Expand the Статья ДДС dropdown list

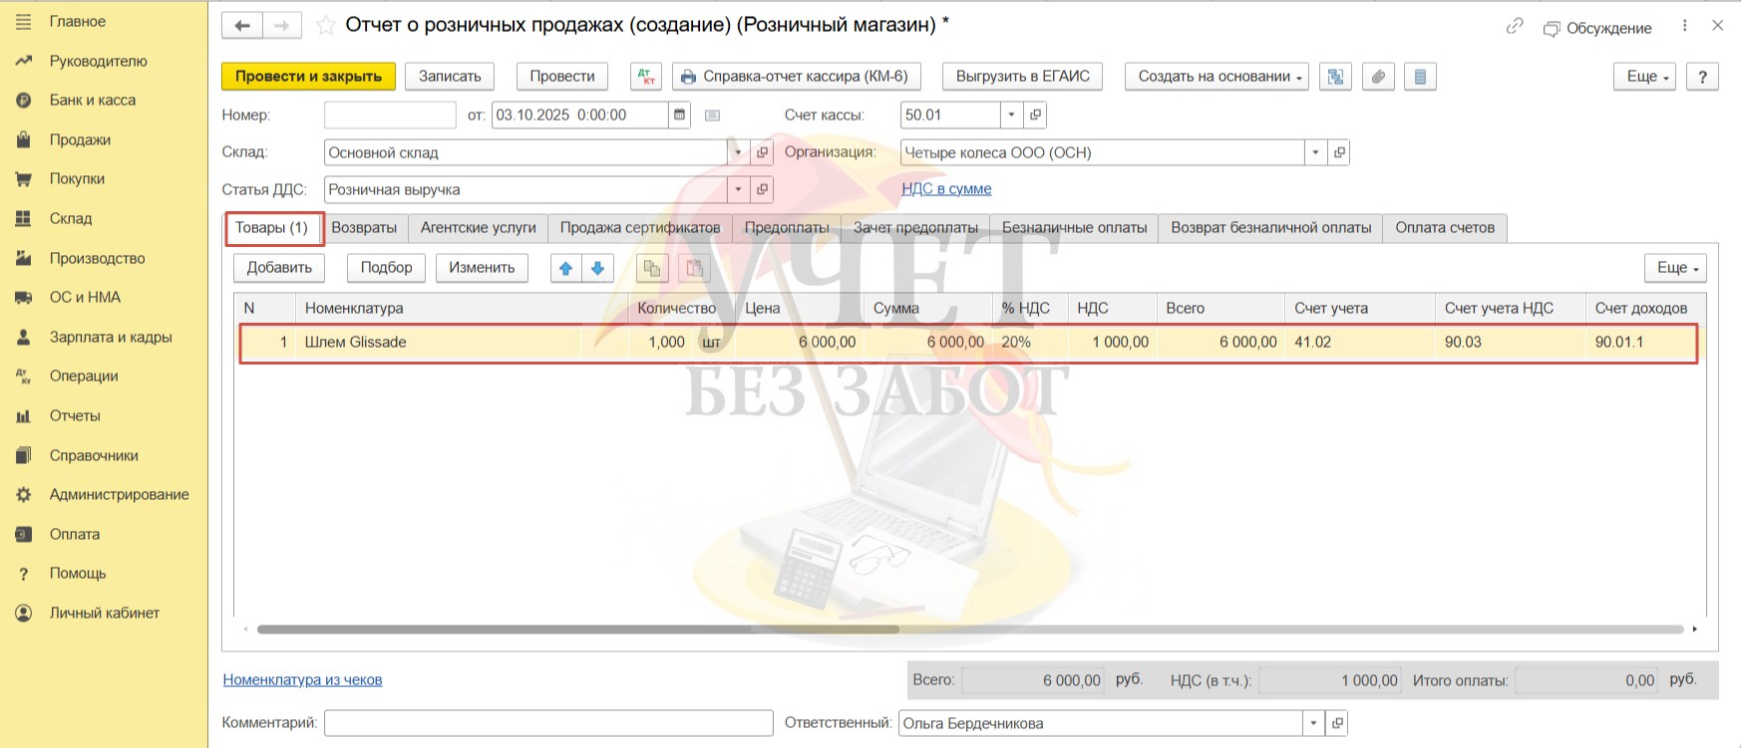pyautogui.click(x=738, y=189)
